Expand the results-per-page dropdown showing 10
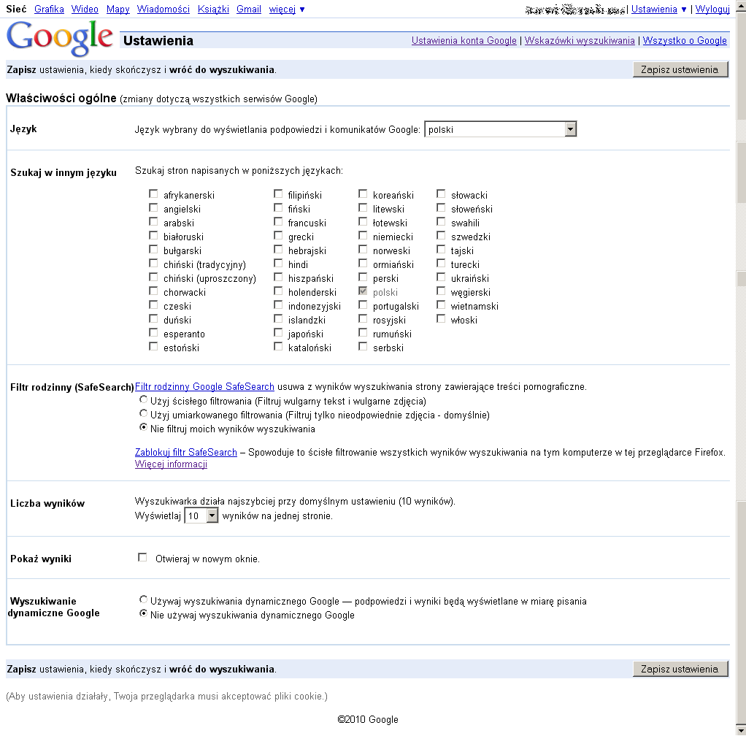746x736 pixels. click(x=201, y=515)
